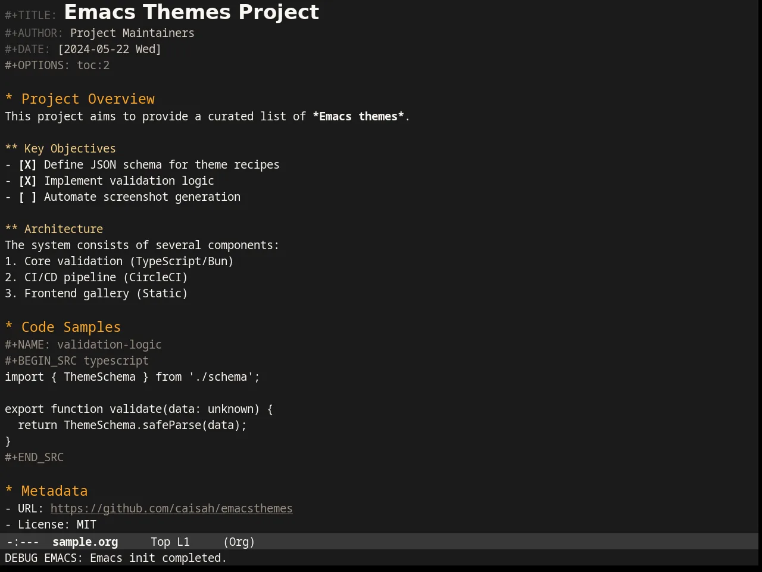762x572 pixels.
Task: Click the '#+AUTHOR:' keyword
Action: [x=34, y=33]
